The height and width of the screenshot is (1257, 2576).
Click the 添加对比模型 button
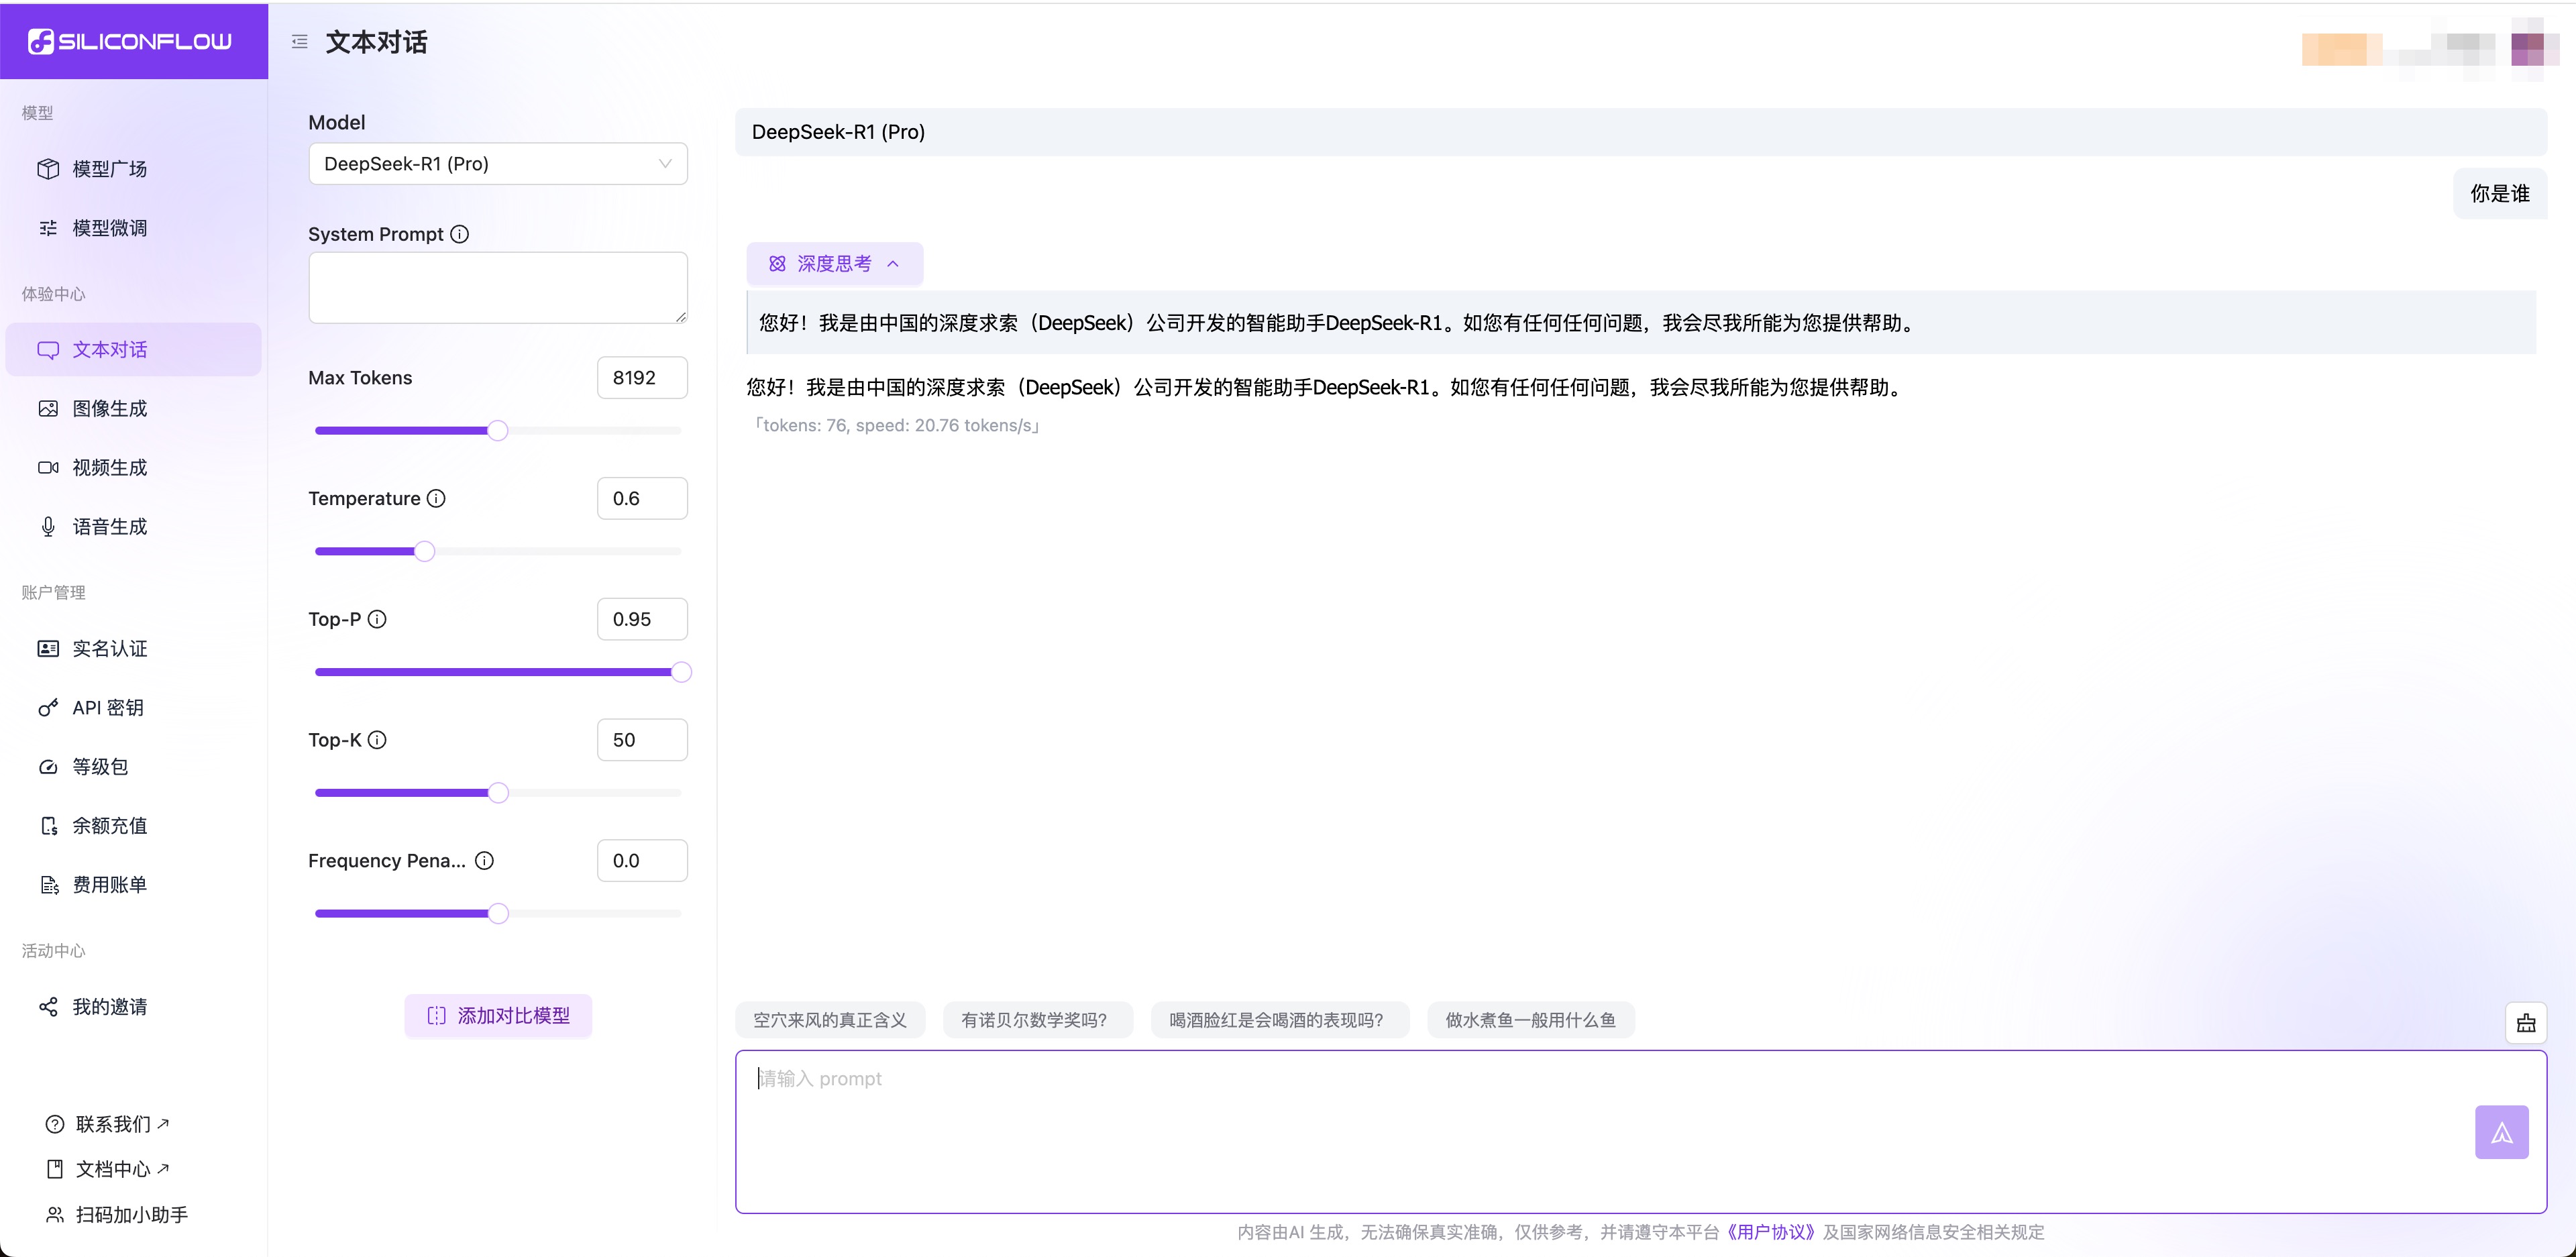(x=497, y=1016)
